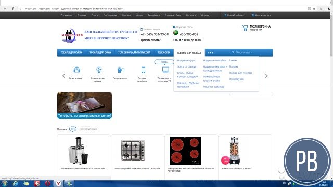This screenshot has width=333, height=187.
Task: Open Моя корзина cart link
Action: [260, 26]
